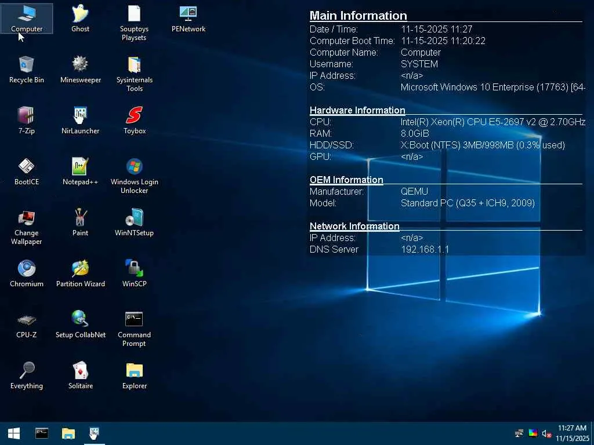Open the Sysinternals Tools folder icon
This screenshot has height=445, width=594.
(x=134, y=74)
